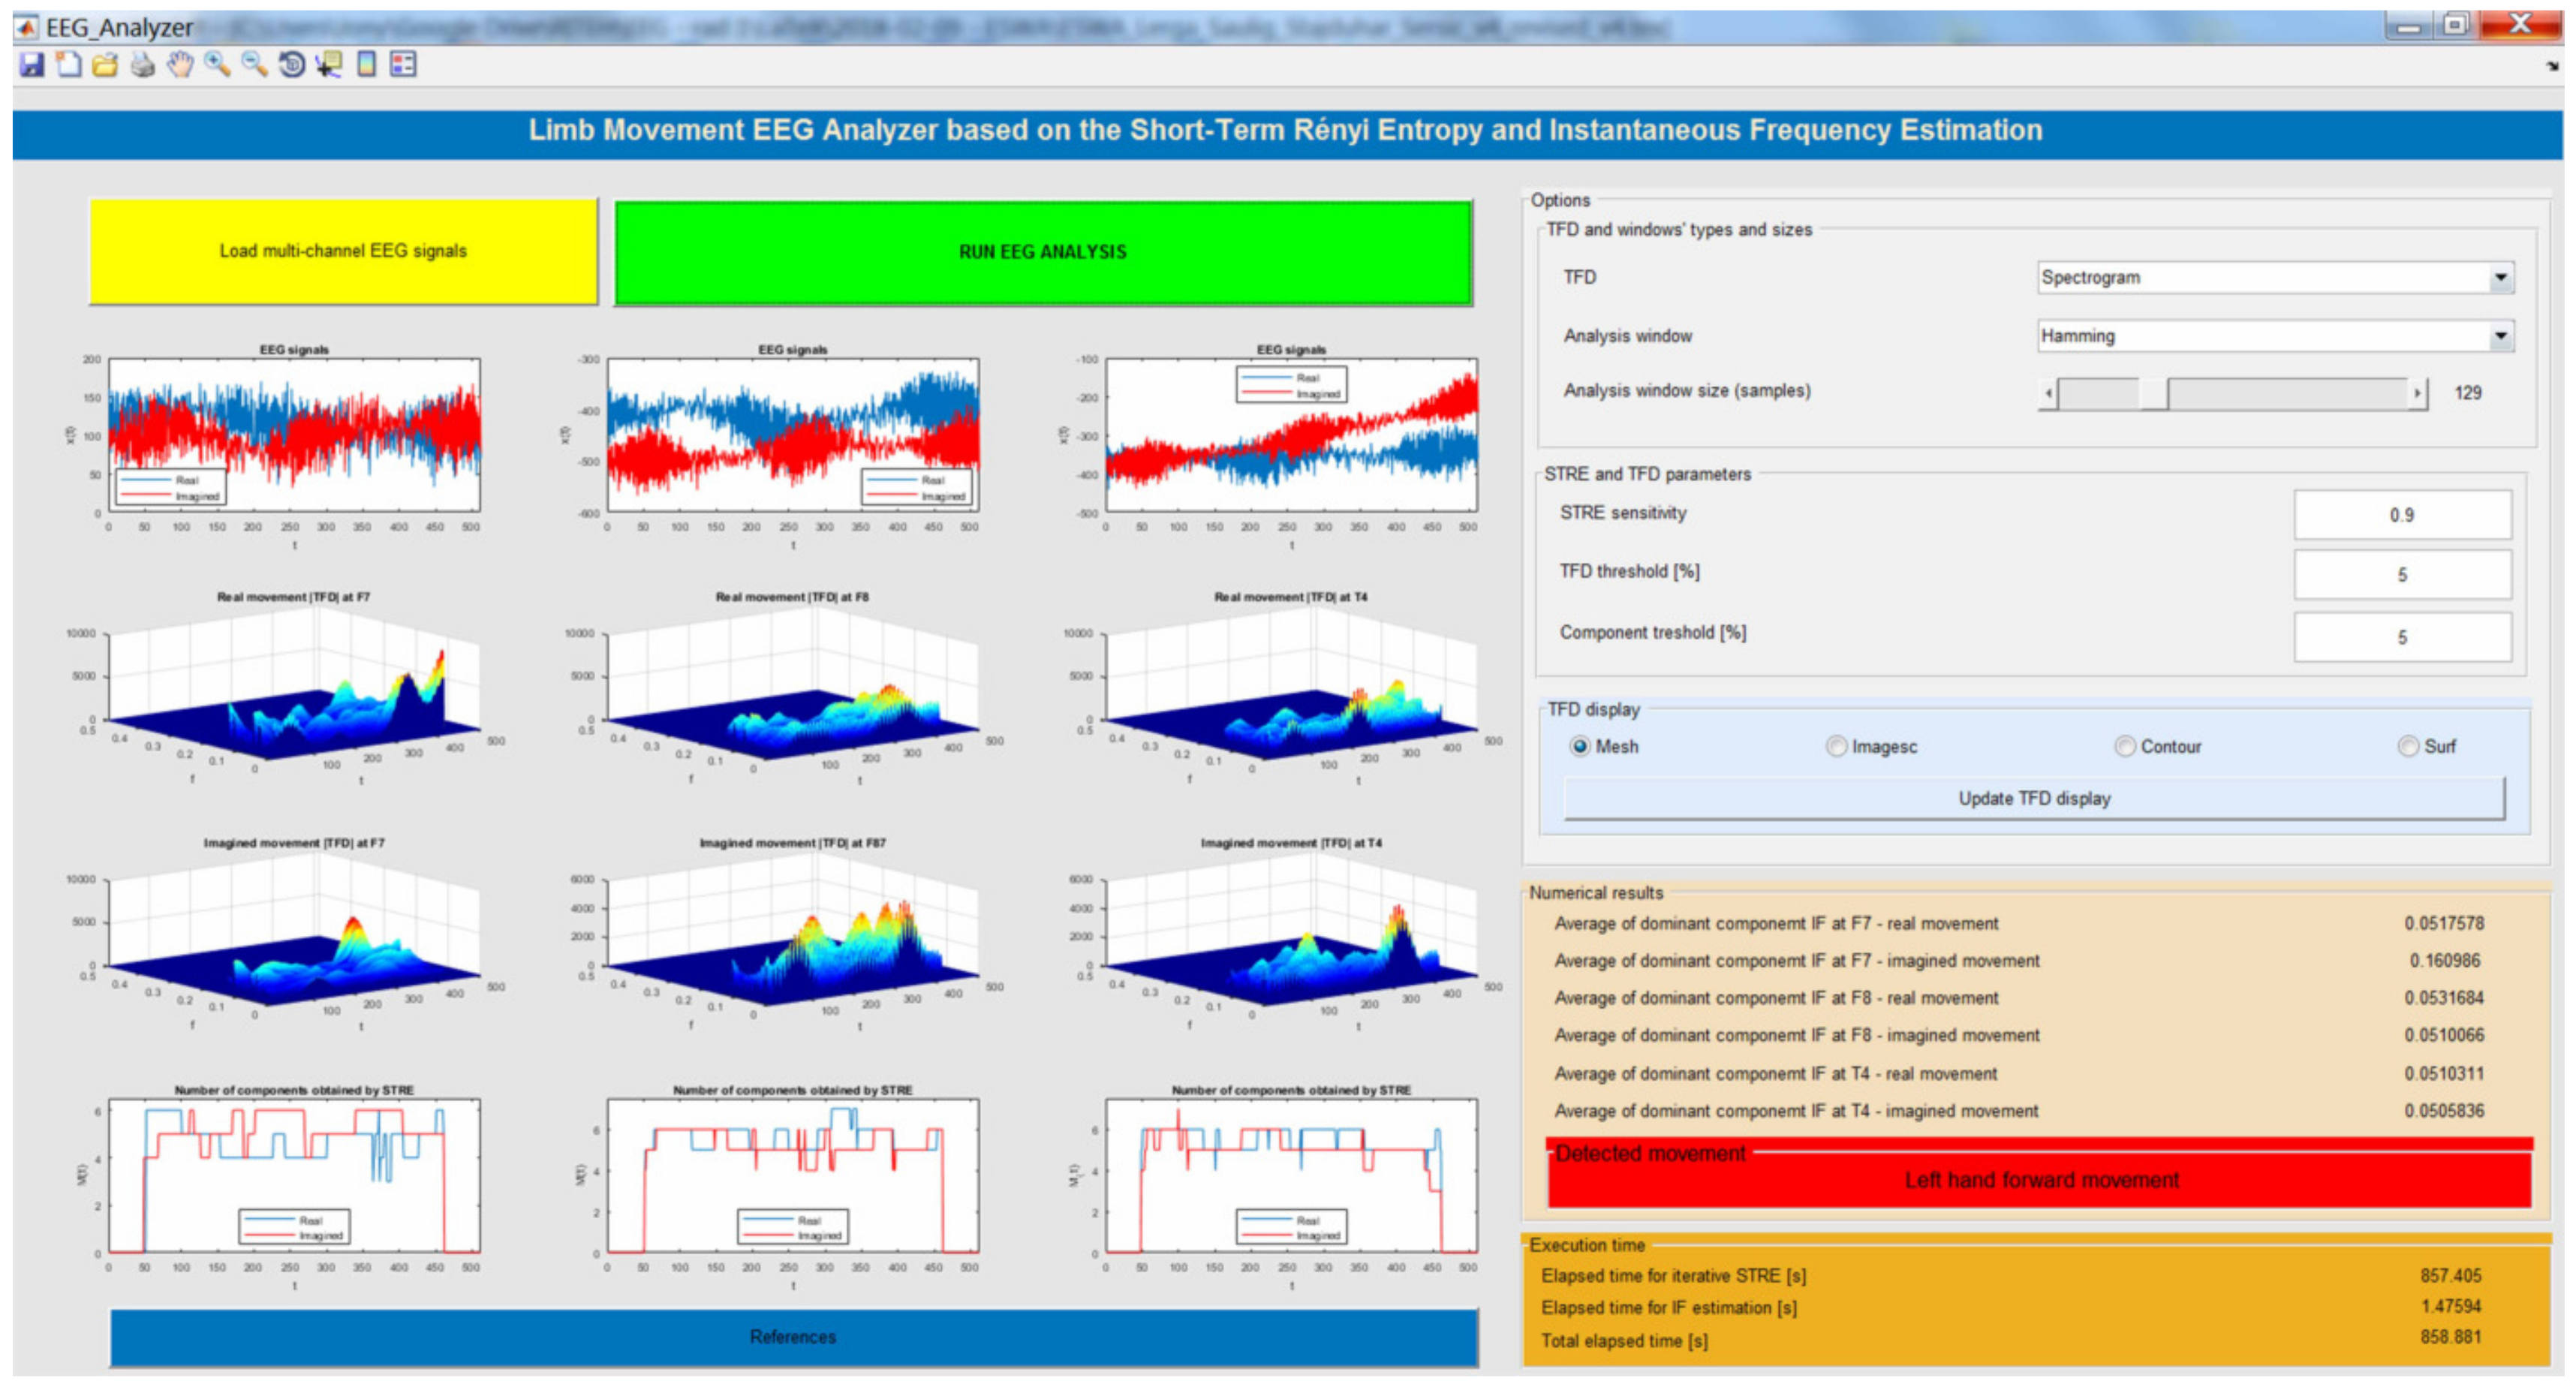
Task: Select the Imagesc radio button
Action: pos(1836,747)
